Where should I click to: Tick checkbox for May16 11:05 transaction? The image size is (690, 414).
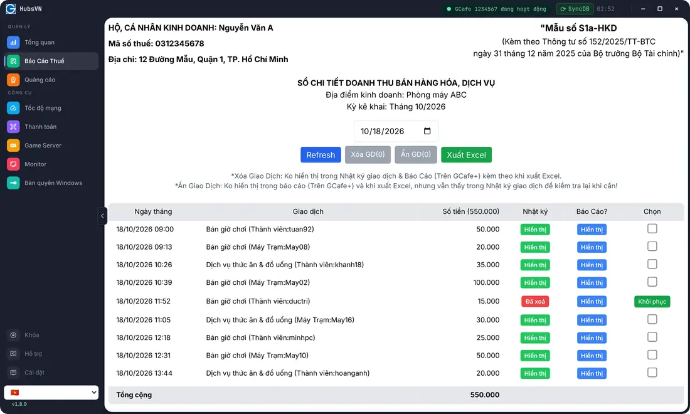[x=652, y=319]
